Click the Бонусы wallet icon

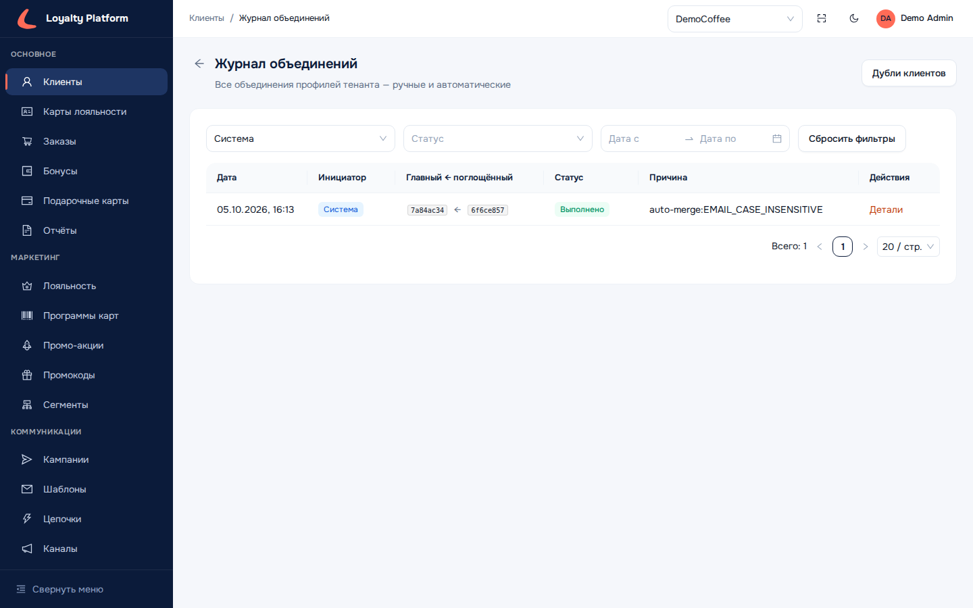tap(27, 171)
